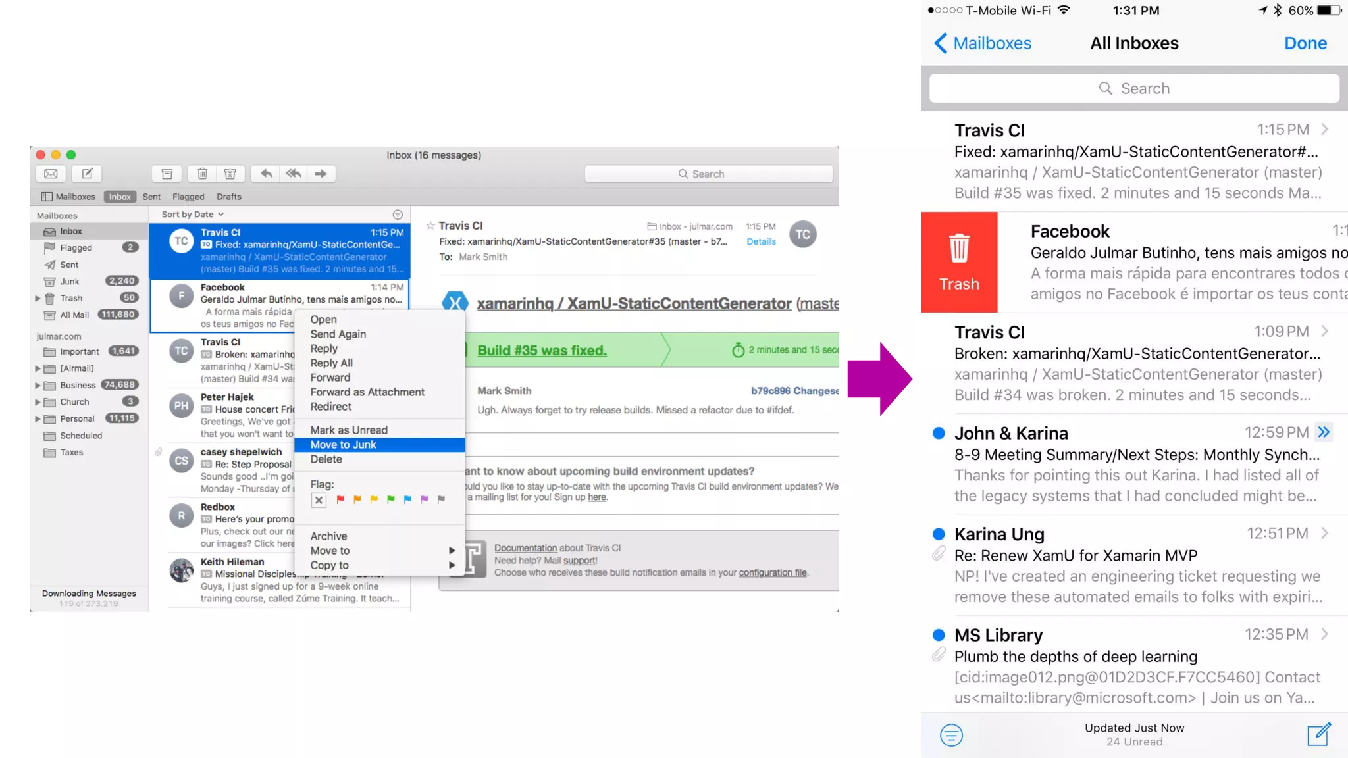Viewport: 1348px width, 758px height.
Task: Choose Move to Junk in context menu
Action: pyautogui.click(x=344, y=445)
